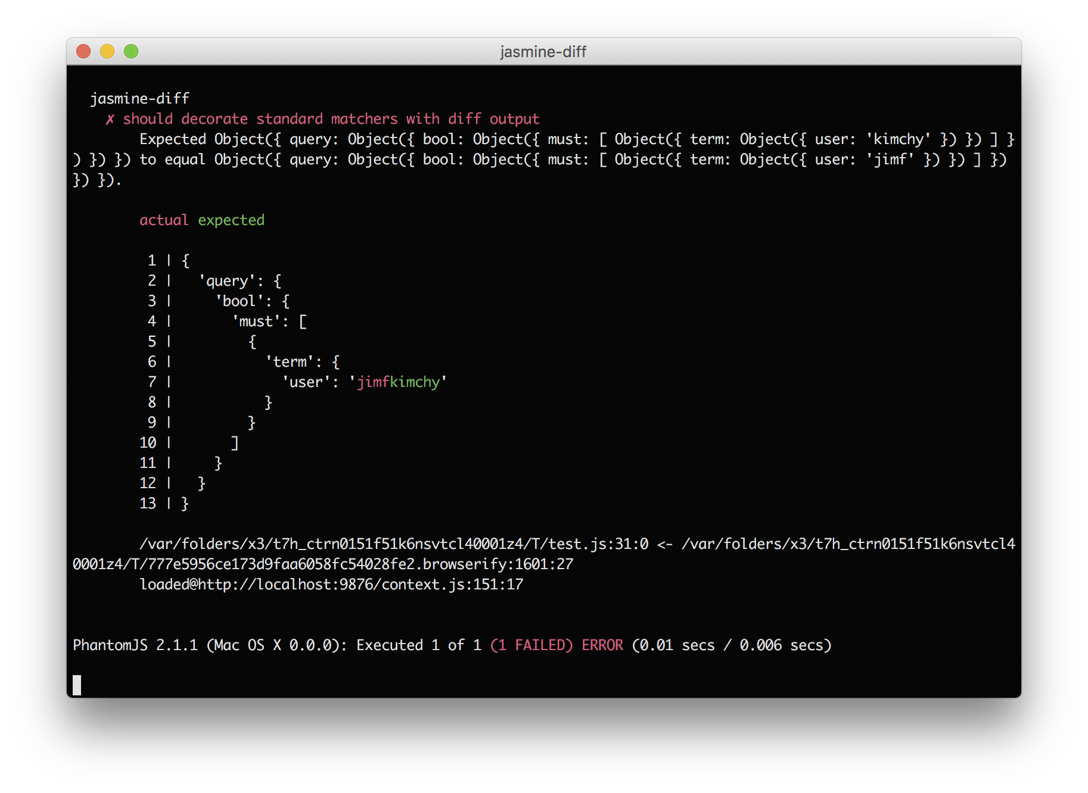
Task: Click the 'PhantomJS 2.1.1' summary text
Action: click(135, 645)
